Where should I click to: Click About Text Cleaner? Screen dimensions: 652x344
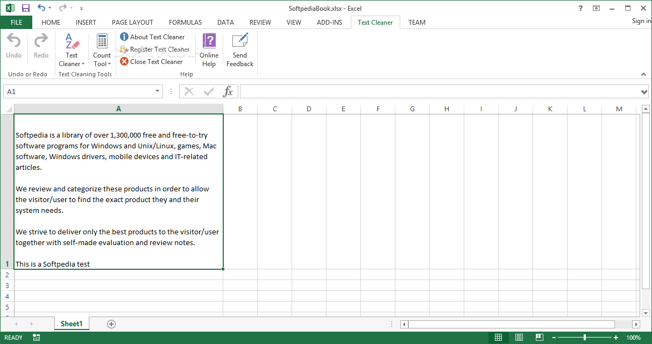(152, 37)
